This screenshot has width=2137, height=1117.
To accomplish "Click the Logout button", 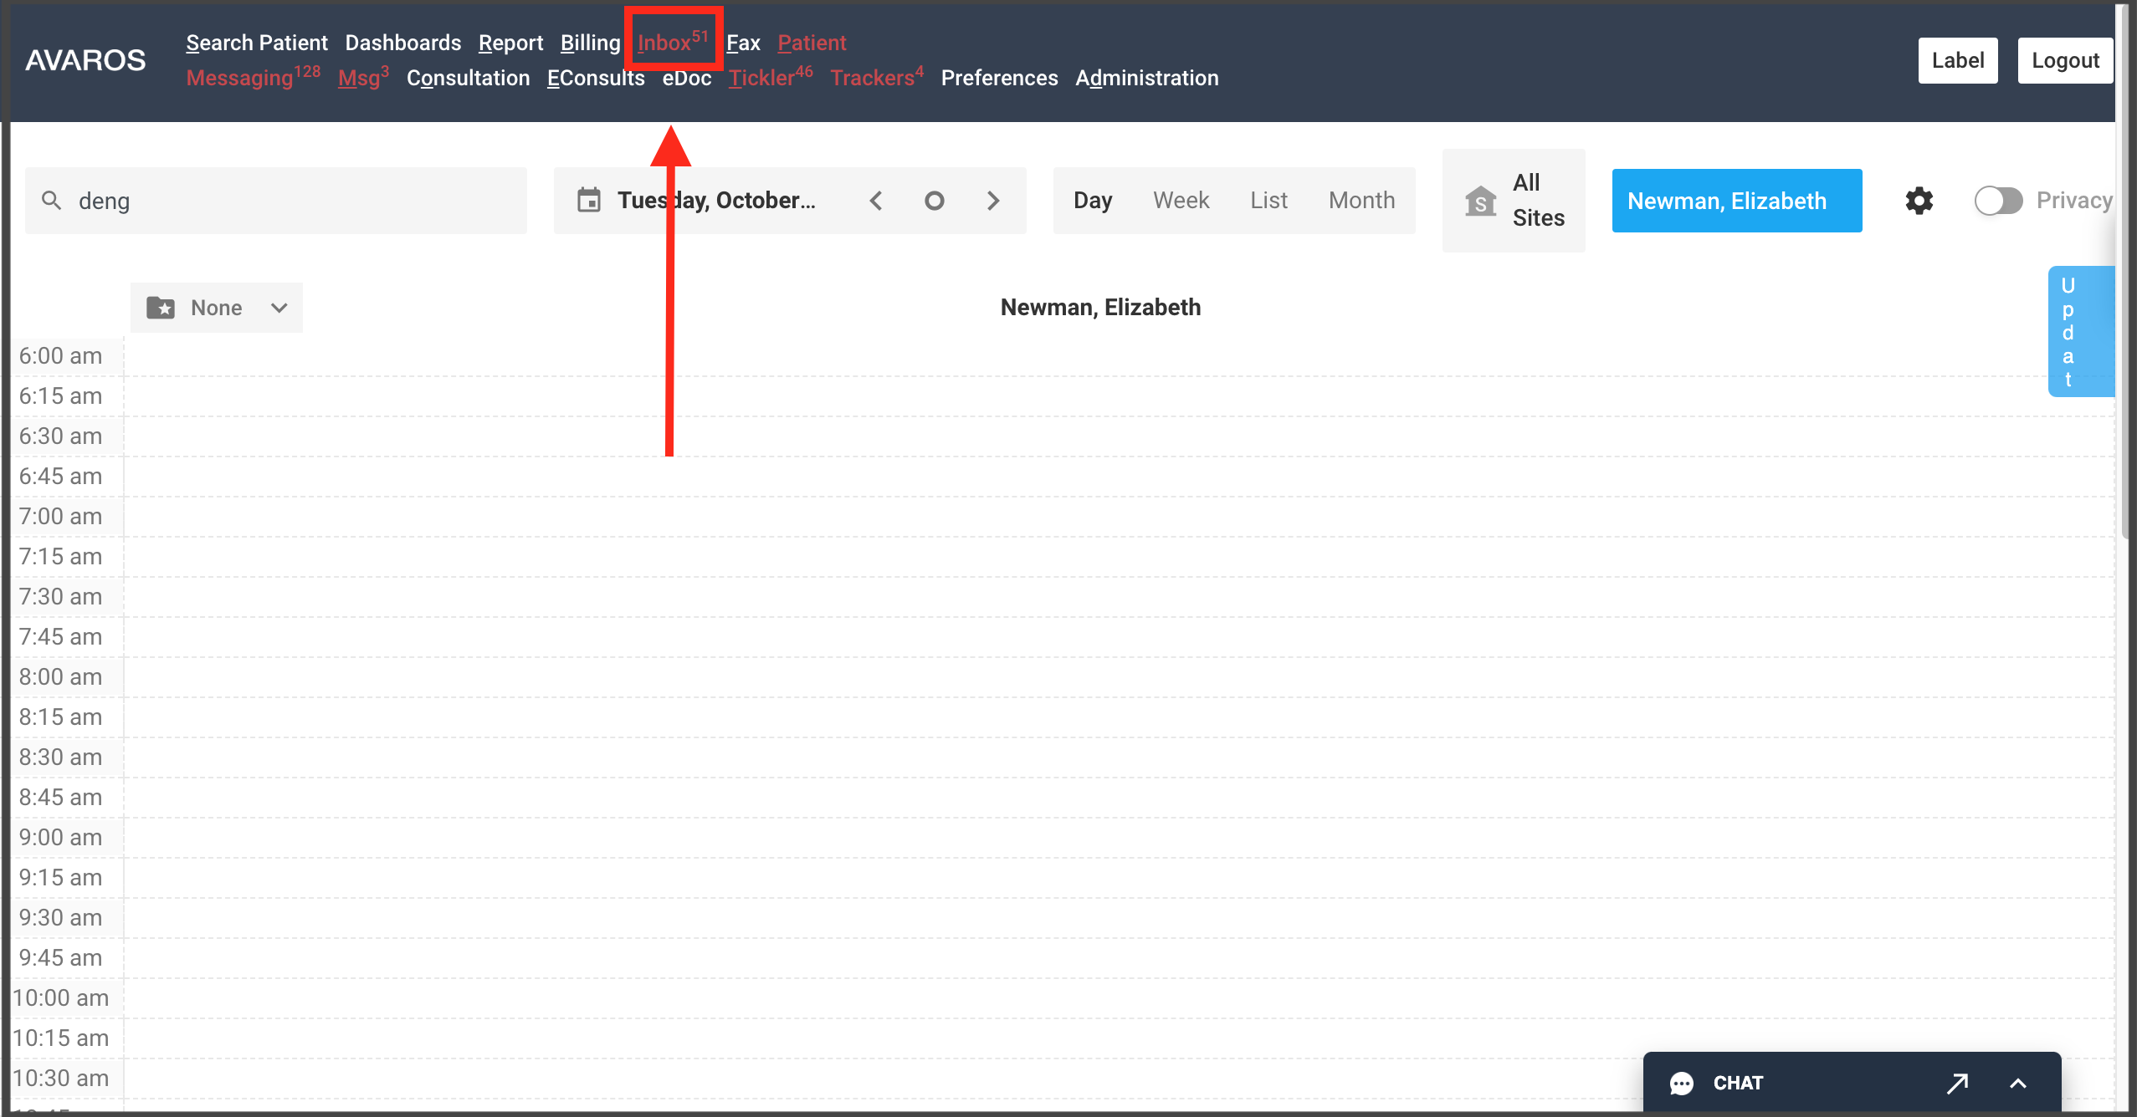I will (x=2065, y=60).
